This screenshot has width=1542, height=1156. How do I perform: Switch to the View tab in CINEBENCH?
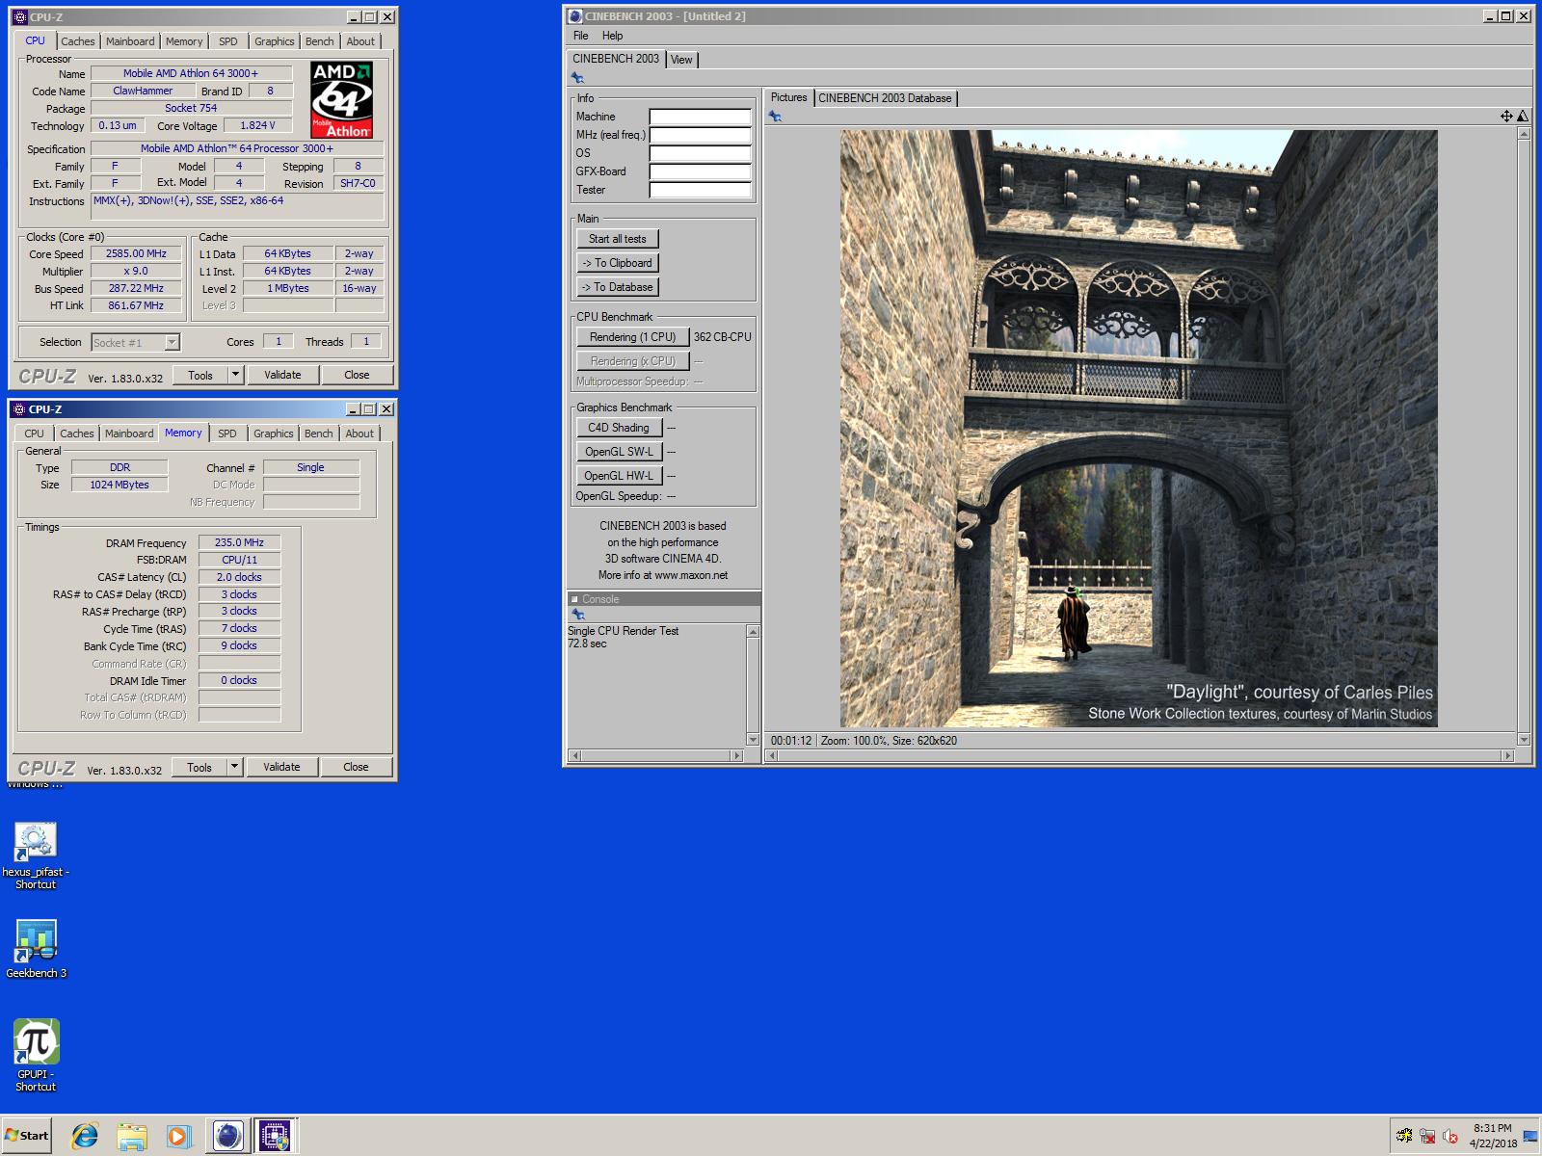pos(681,60)
